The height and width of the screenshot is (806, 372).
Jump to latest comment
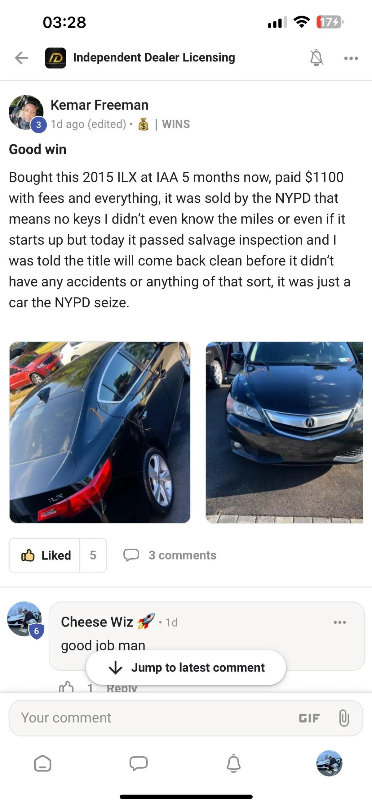point(186,668)
